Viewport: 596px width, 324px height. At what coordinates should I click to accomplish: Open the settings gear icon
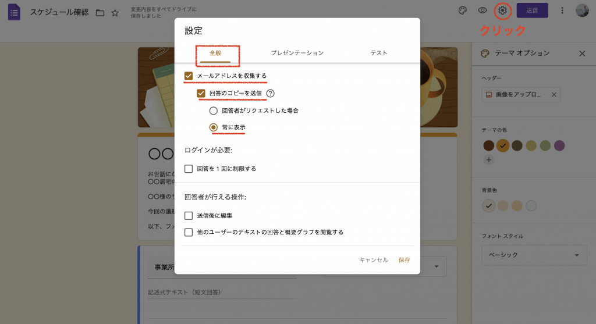pyautogui.click(x=503, y=10)
